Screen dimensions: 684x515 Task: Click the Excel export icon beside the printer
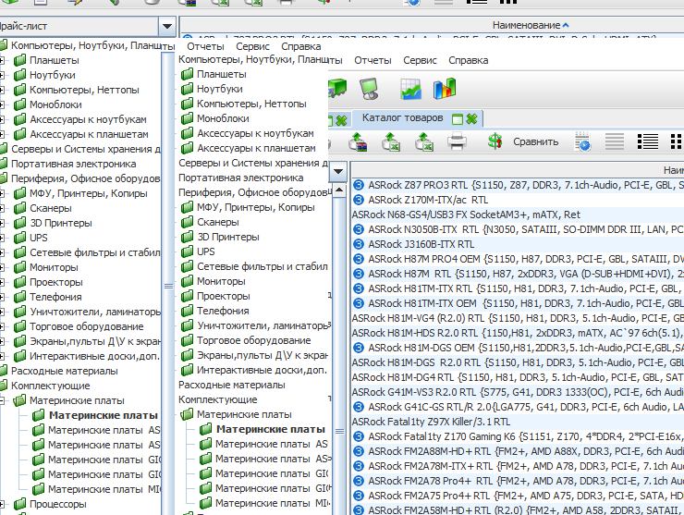coord(423,141)
